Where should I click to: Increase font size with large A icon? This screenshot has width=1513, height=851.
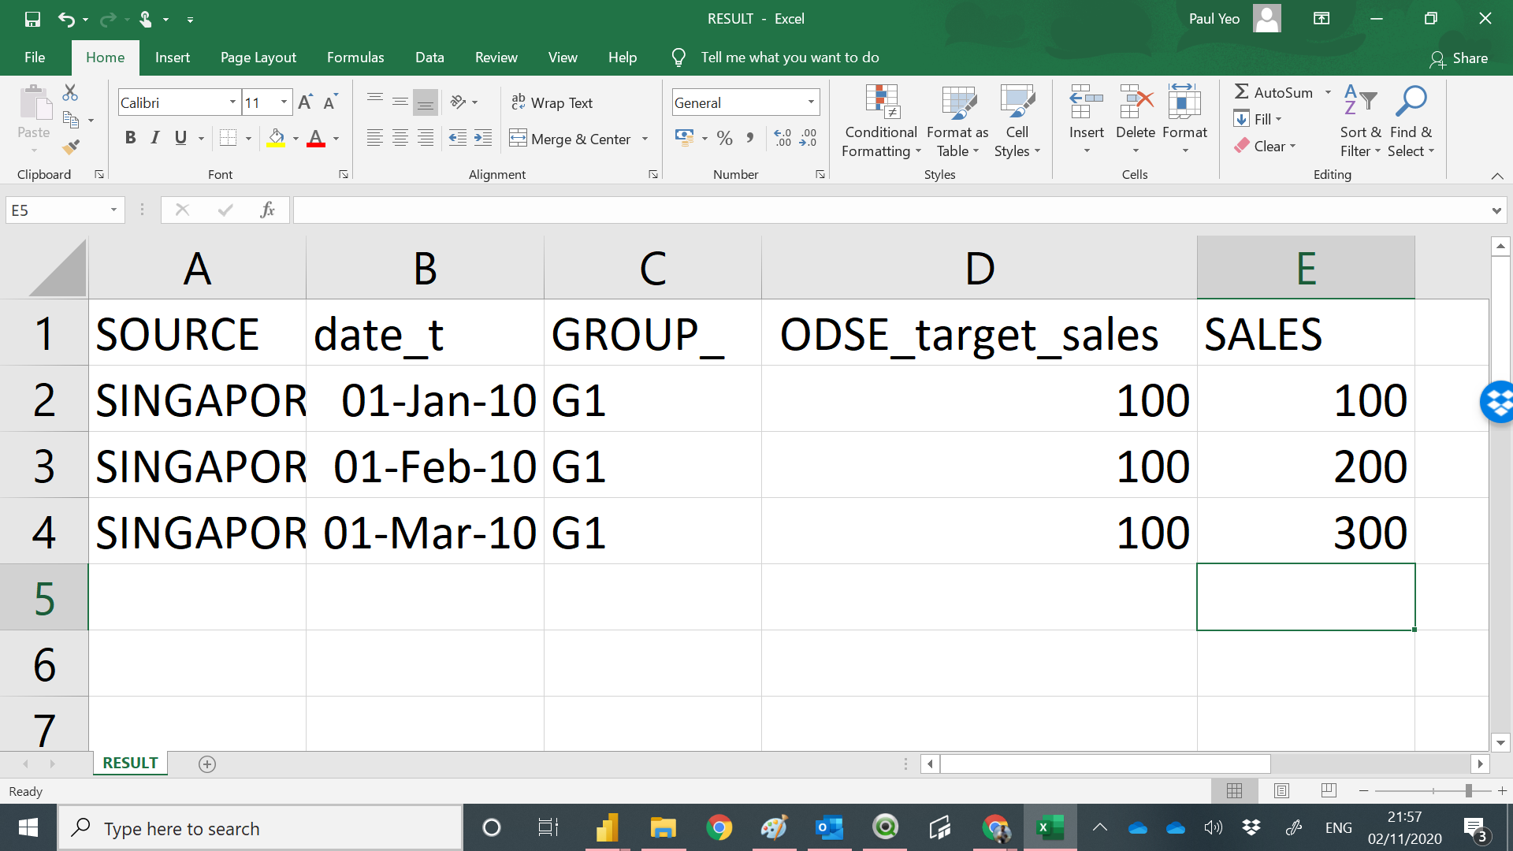[x=306, y=102]
